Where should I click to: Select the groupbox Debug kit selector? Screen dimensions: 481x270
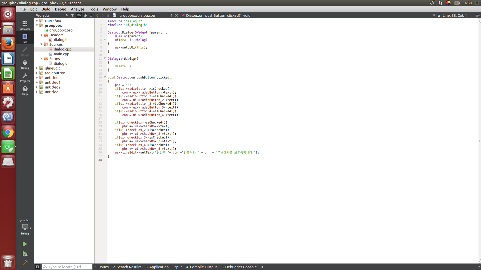coord(25,227)
